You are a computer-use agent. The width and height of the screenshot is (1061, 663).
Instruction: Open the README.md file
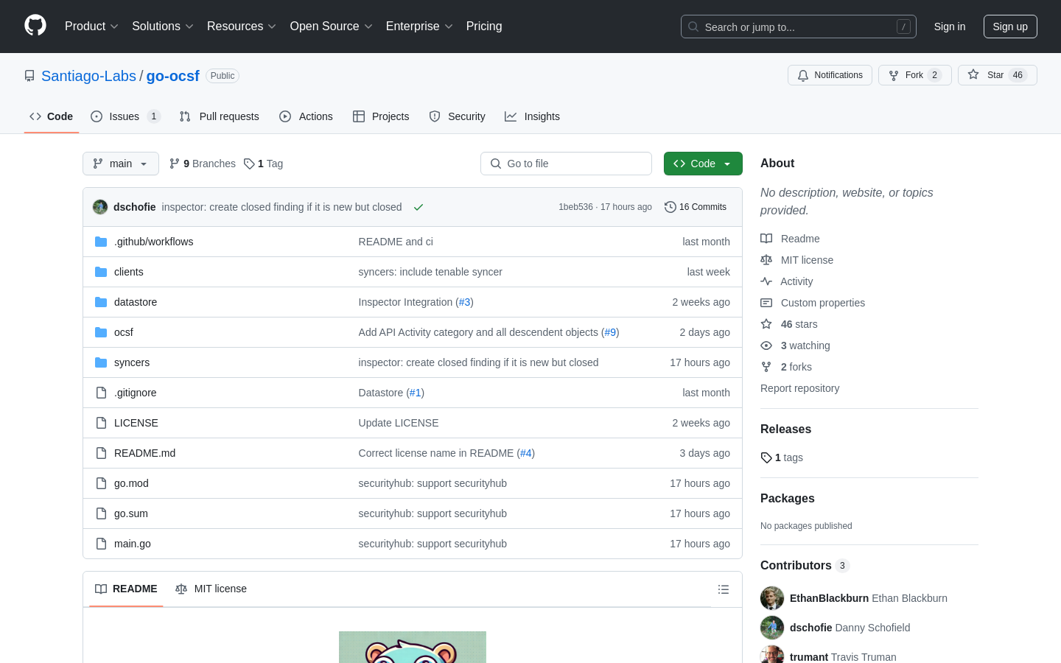(x=144, y=453)
